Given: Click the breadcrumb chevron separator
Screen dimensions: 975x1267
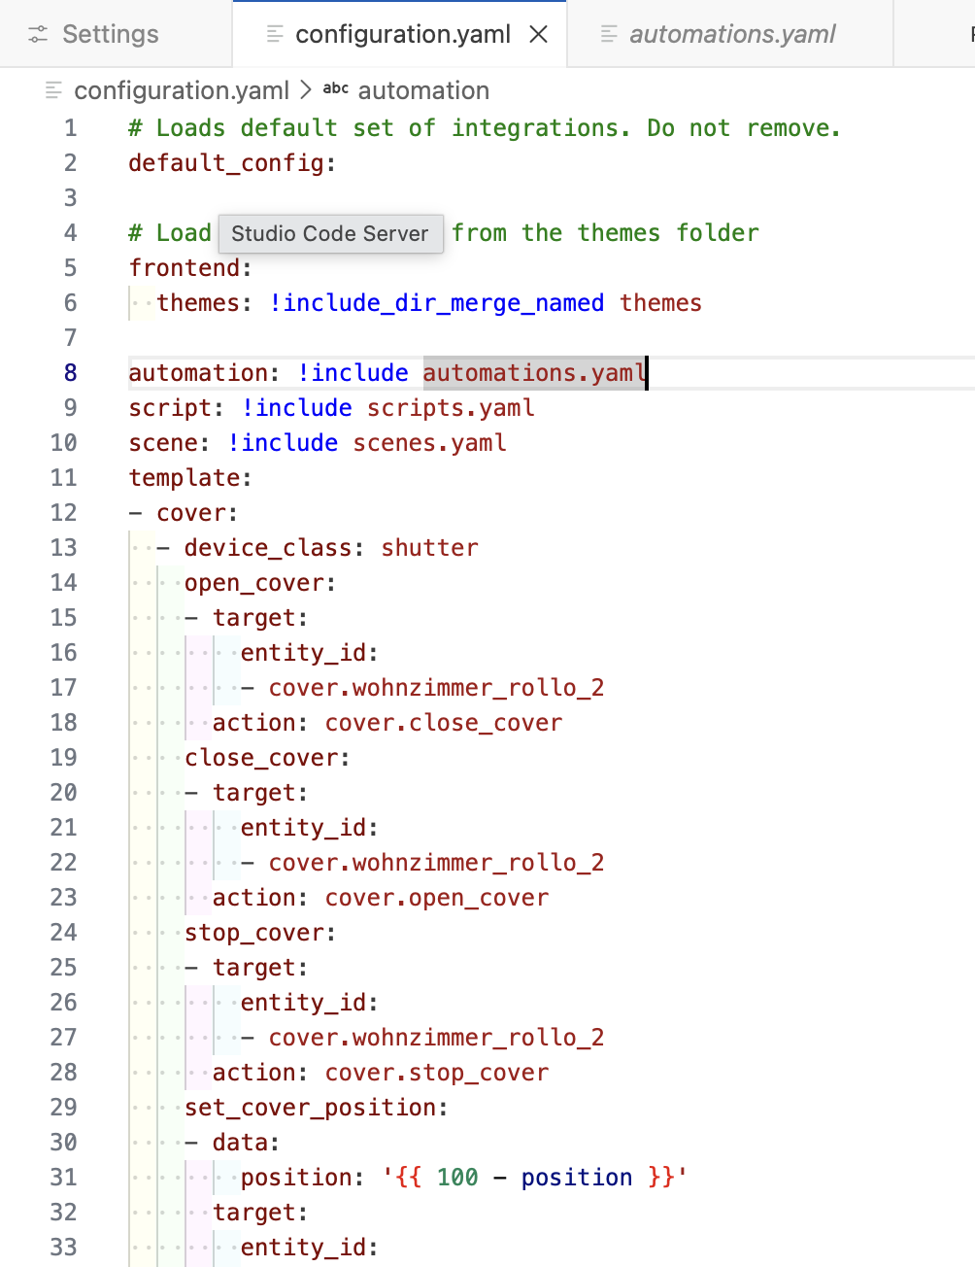Looking at the screenshot, I should [x=306, y=90].
